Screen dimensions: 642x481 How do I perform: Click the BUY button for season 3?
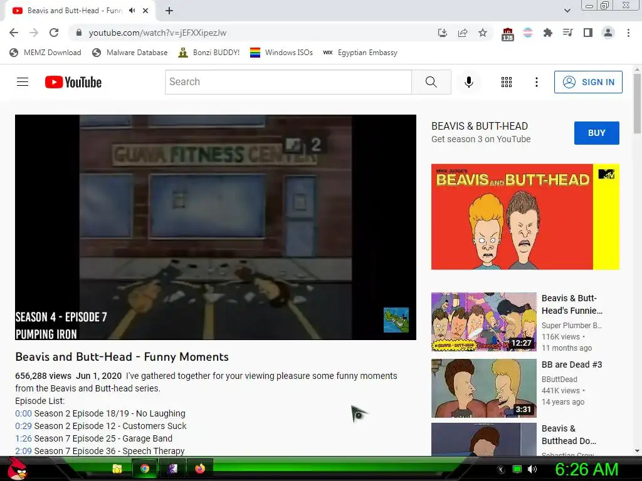597,133
